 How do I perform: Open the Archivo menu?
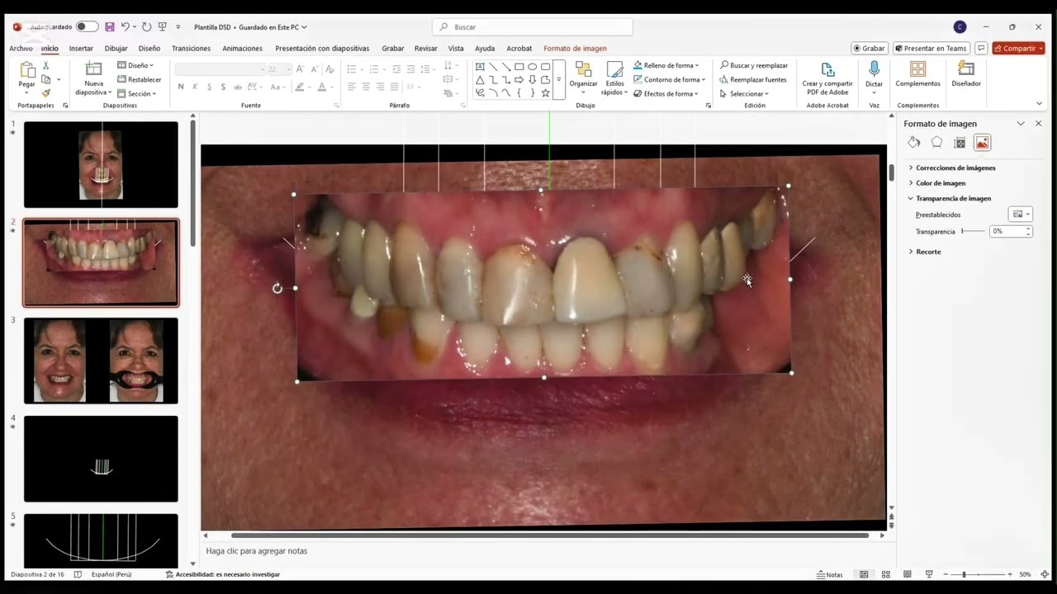(21, 48)
